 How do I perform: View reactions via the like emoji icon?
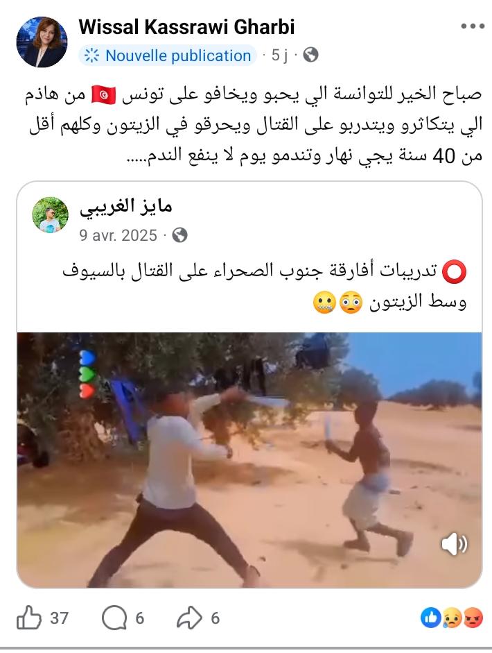(x=430, y=618)
